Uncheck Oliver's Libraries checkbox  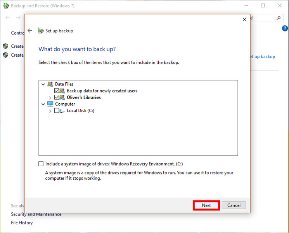click(57, 97)
